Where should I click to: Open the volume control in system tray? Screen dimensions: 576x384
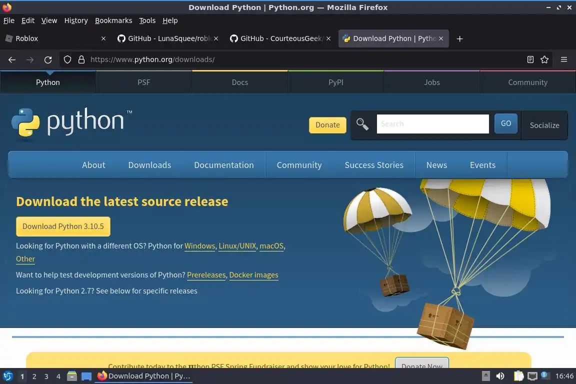point(500,376)
